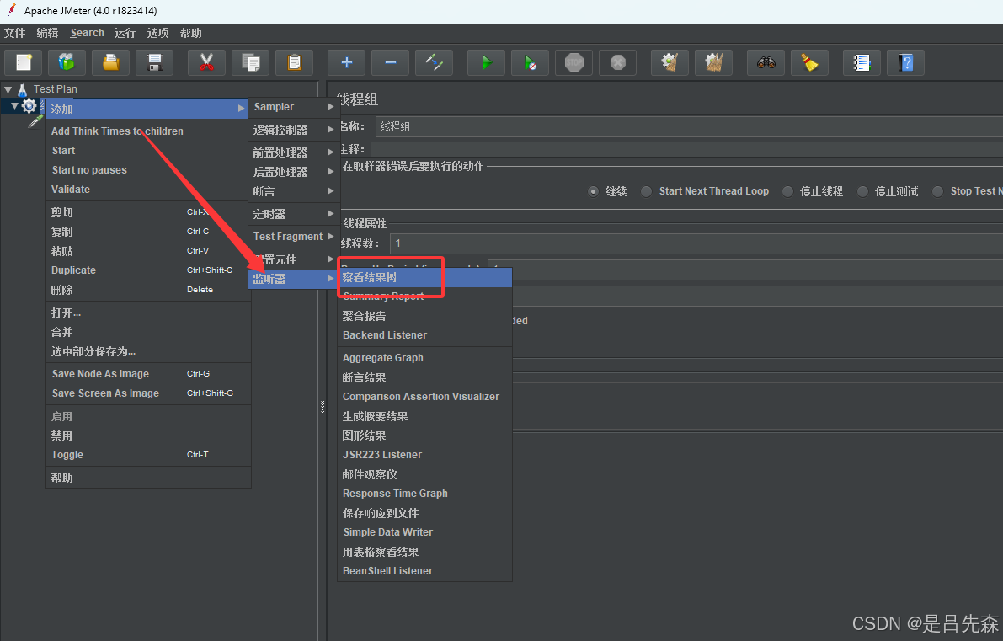Choose Simple Data Writer listener
The width and height of the screenshot is (1003, 641).
424,532
